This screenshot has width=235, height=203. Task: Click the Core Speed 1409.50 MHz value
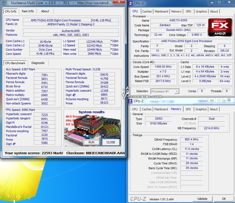coord(163,67)
